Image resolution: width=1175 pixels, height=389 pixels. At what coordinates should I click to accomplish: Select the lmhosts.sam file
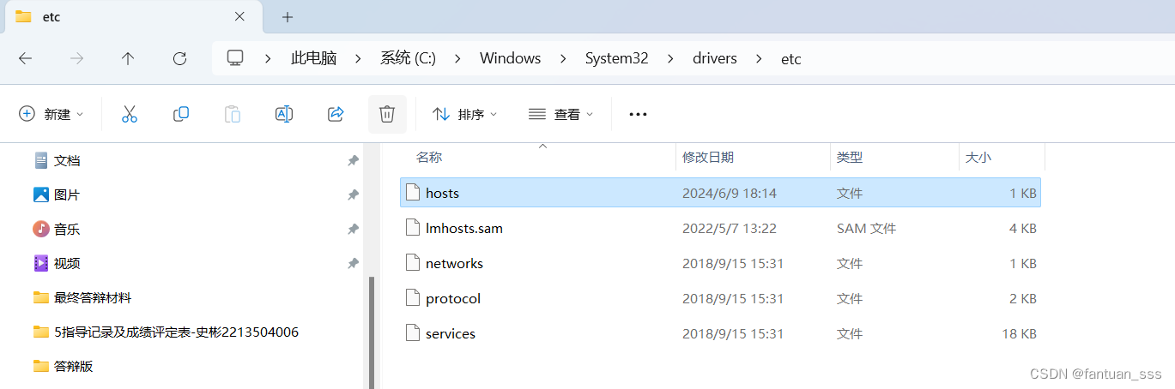pyautogui.click(x=463, y=229)
